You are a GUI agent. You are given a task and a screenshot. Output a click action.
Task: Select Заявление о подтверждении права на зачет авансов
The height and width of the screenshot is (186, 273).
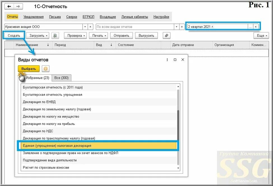click(x=99, y=153)
